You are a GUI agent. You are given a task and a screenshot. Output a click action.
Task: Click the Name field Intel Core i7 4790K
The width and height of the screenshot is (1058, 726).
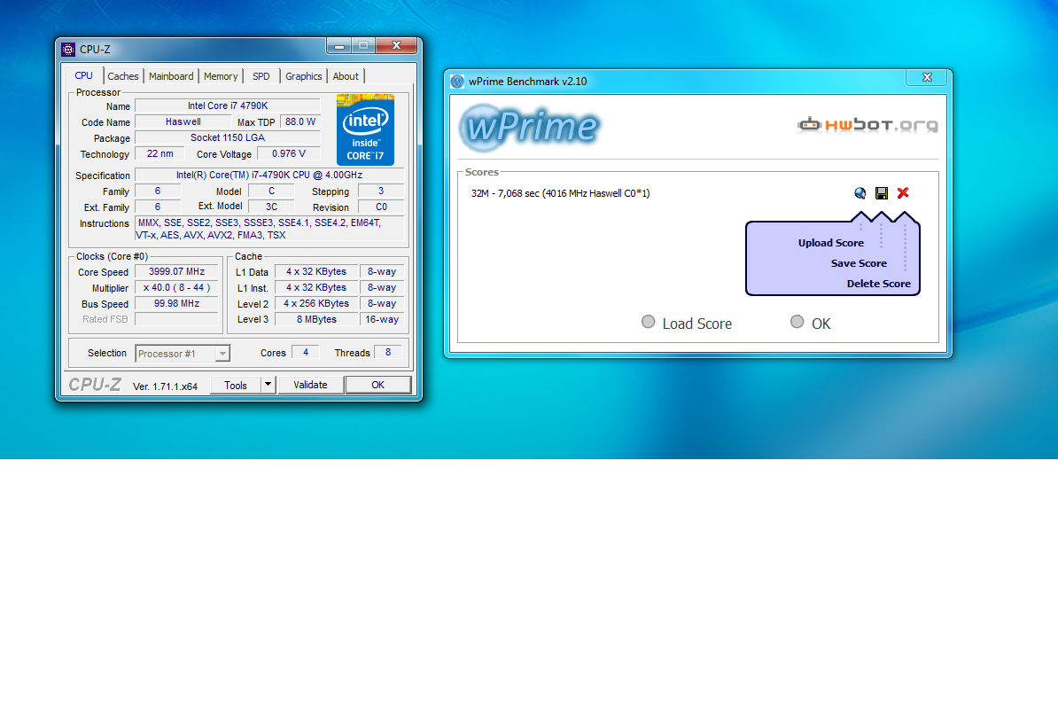click(x=228, y=105)
